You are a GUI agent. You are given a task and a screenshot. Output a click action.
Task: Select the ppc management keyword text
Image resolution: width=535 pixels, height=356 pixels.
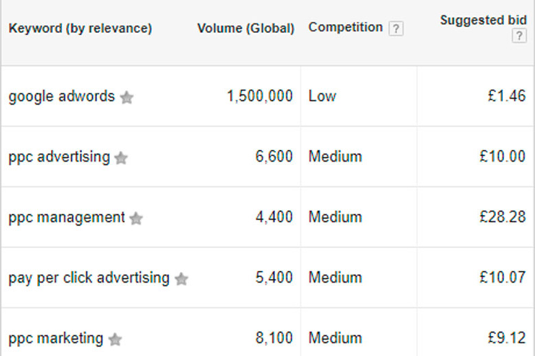pos(67,217)
